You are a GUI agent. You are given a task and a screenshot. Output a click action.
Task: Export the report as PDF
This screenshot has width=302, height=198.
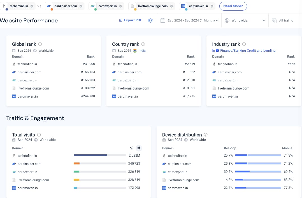pyautogui.click(x=130, y=20)
